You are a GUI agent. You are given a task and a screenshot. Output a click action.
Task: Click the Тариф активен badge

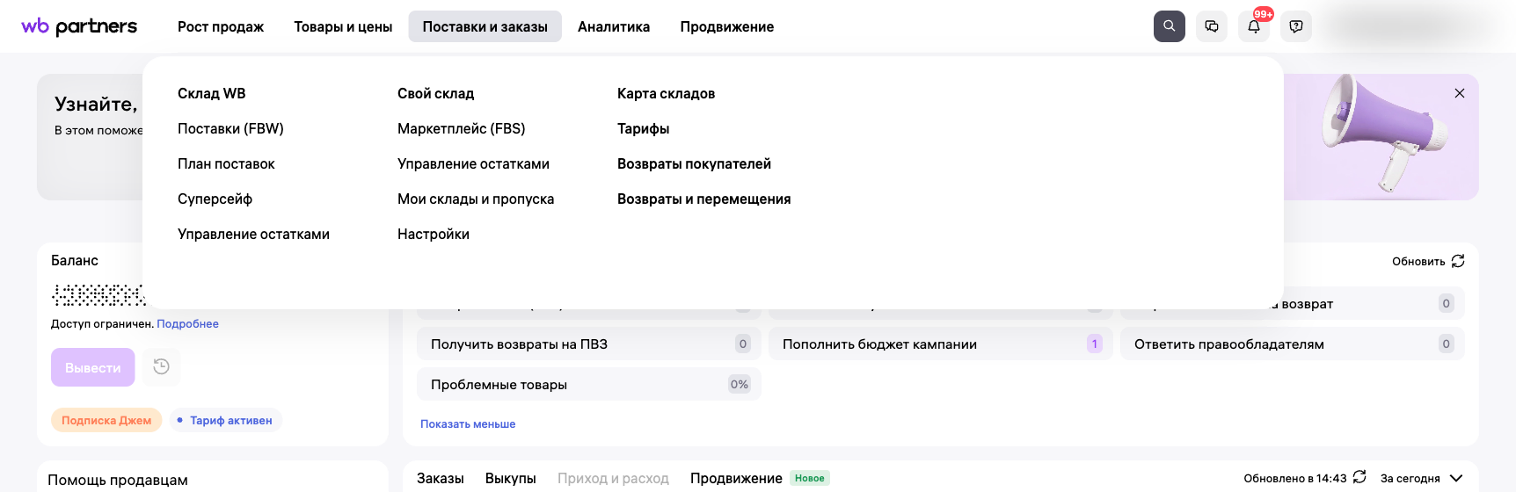[x=225, y=420]
